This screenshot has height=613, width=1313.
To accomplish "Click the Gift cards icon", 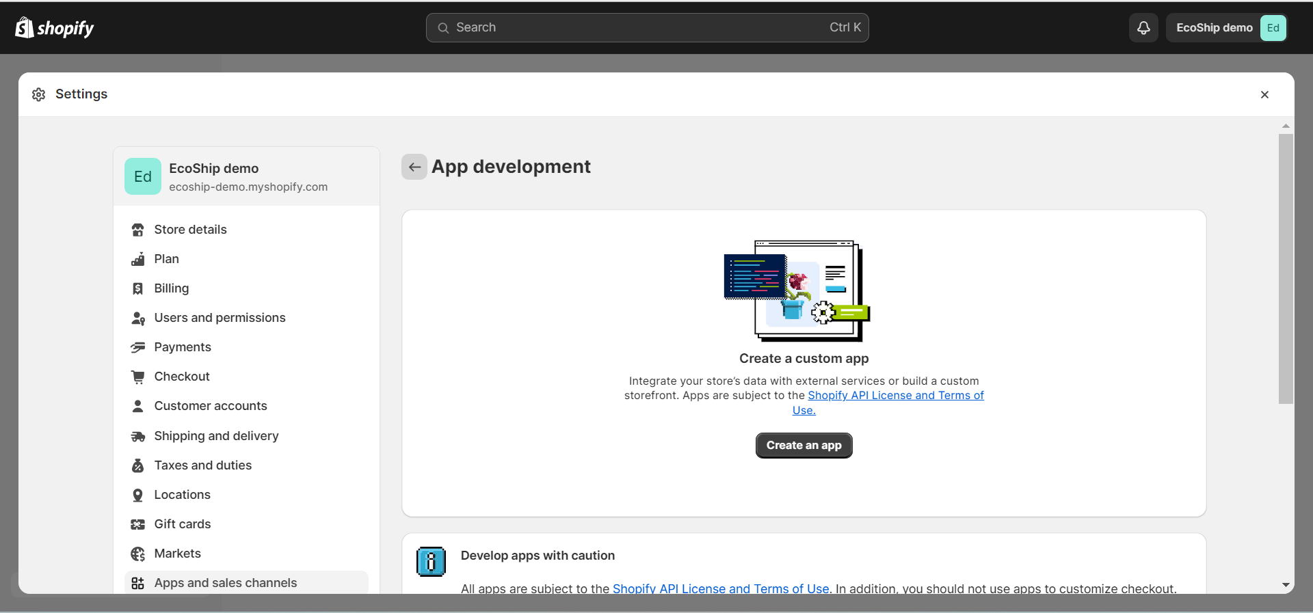I will coord(137,524).
